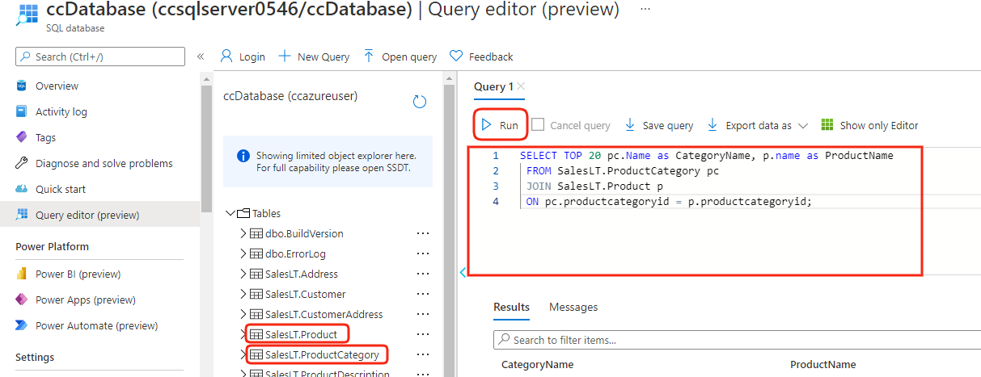The width and height of the screenshot is (981, 377).
Task: Click line 1 of the SQL editor
Action: tap(706, 155)
